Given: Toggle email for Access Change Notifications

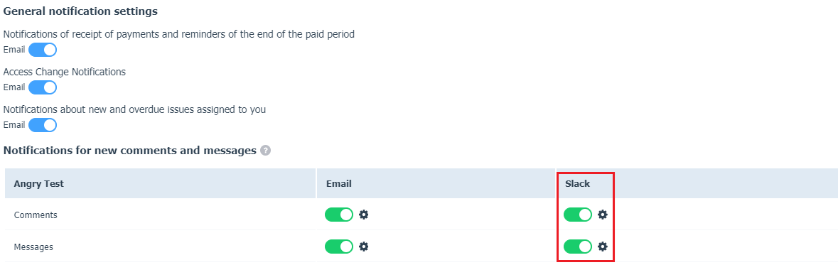Looking at the screenshot, I should click(42, 87).
